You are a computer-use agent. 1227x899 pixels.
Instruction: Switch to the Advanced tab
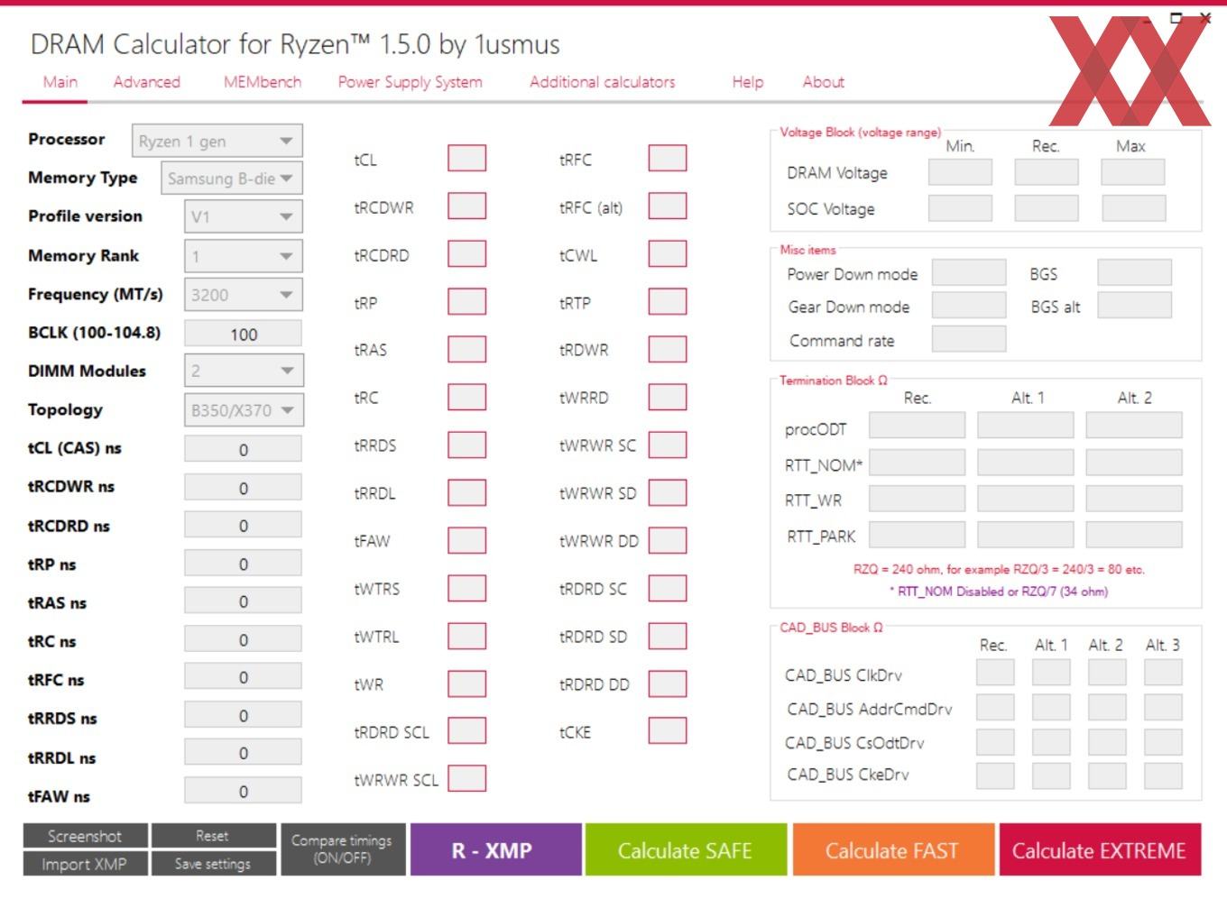[x=147, y=82]
